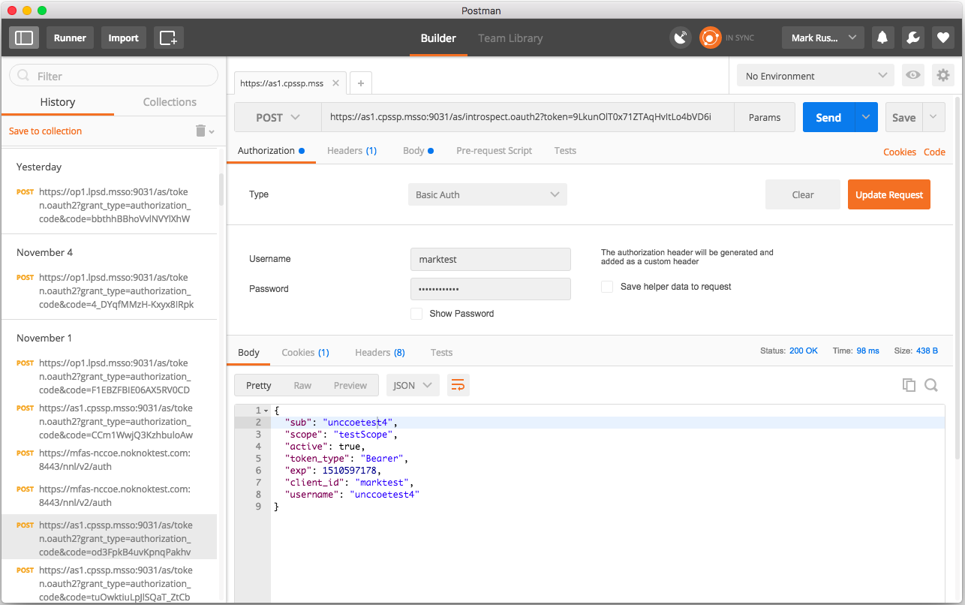Open the Basic Auth type dropdown
Image resolution: width=965 pixels, height=605 pixels.
click(488, 194)
